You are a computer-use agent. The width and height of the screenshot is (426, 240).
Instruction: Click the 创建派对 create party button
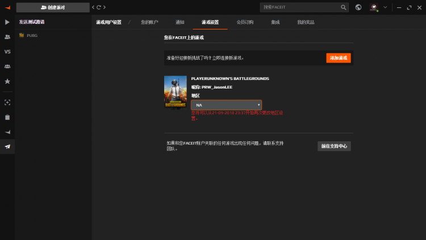coord(53,7)
